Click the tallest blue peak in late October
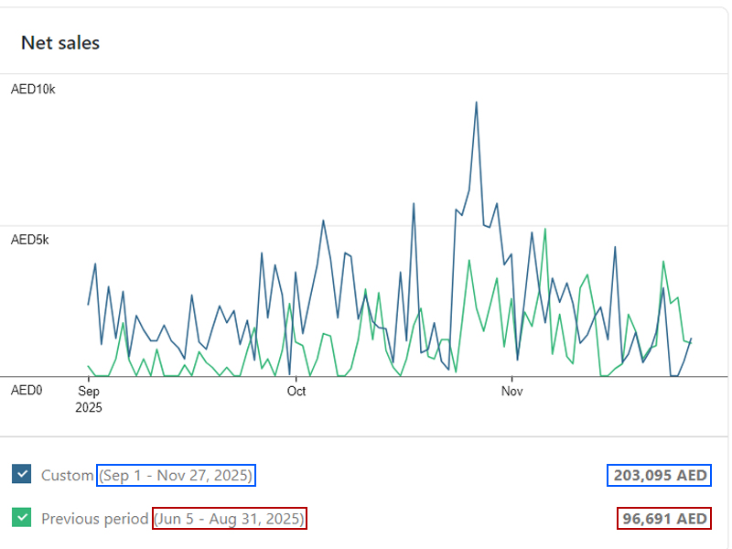732x549 pixels. click(x=476, y=102)
